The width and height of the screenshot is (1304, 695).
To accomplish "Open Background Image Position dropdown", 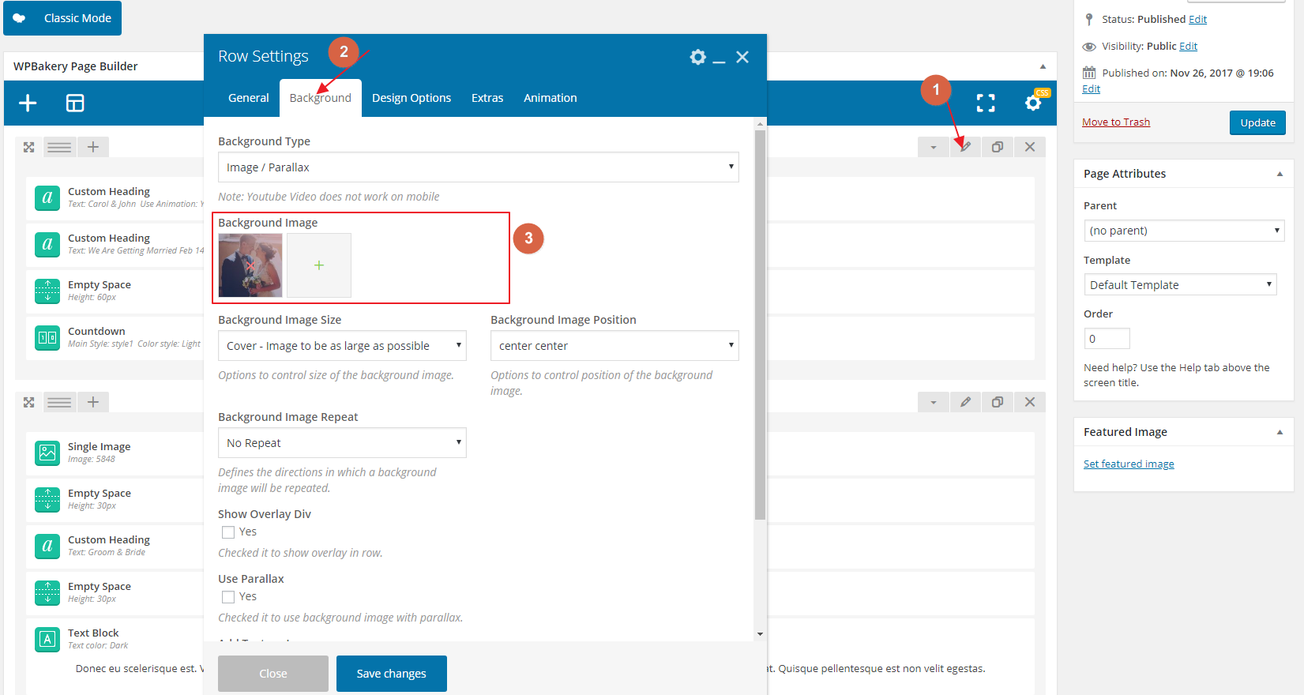I will (614, 346).
